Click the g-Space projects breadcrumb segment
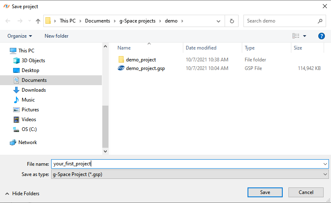This screenshot has width=331, height=203. [x=137, y=21]
